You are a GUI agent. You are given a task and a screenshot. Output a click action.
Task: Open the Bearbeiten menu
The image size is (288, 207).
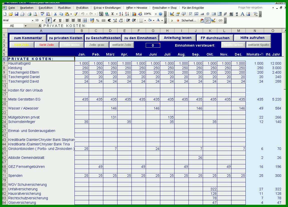(27, 8)
